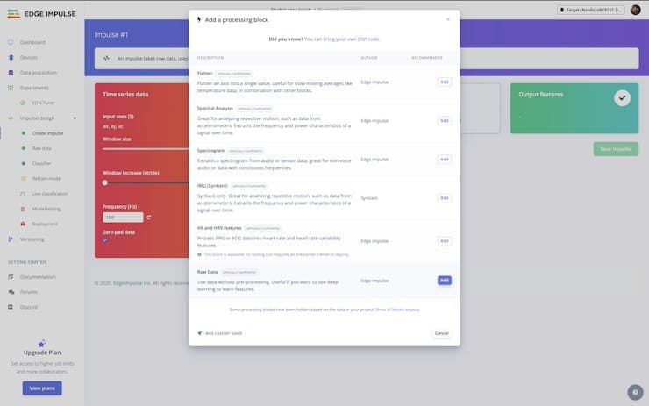The width and height of the screenshot is (649, 406).
Task: Add the Raw Data processing block
Action: [x=444, y=281]
